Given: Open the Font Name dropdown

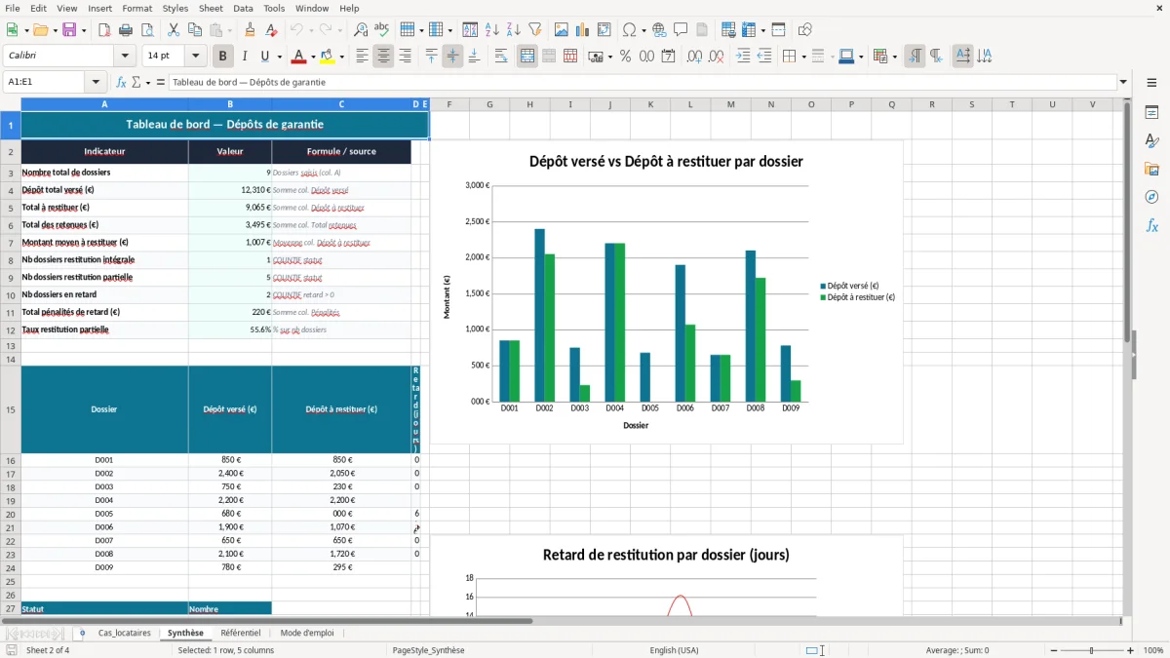Looking at the screenshot, I should (125, 57).
